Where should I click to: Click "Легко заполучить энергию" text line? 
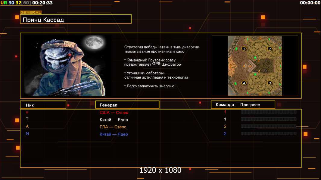[x=150, y=86]
